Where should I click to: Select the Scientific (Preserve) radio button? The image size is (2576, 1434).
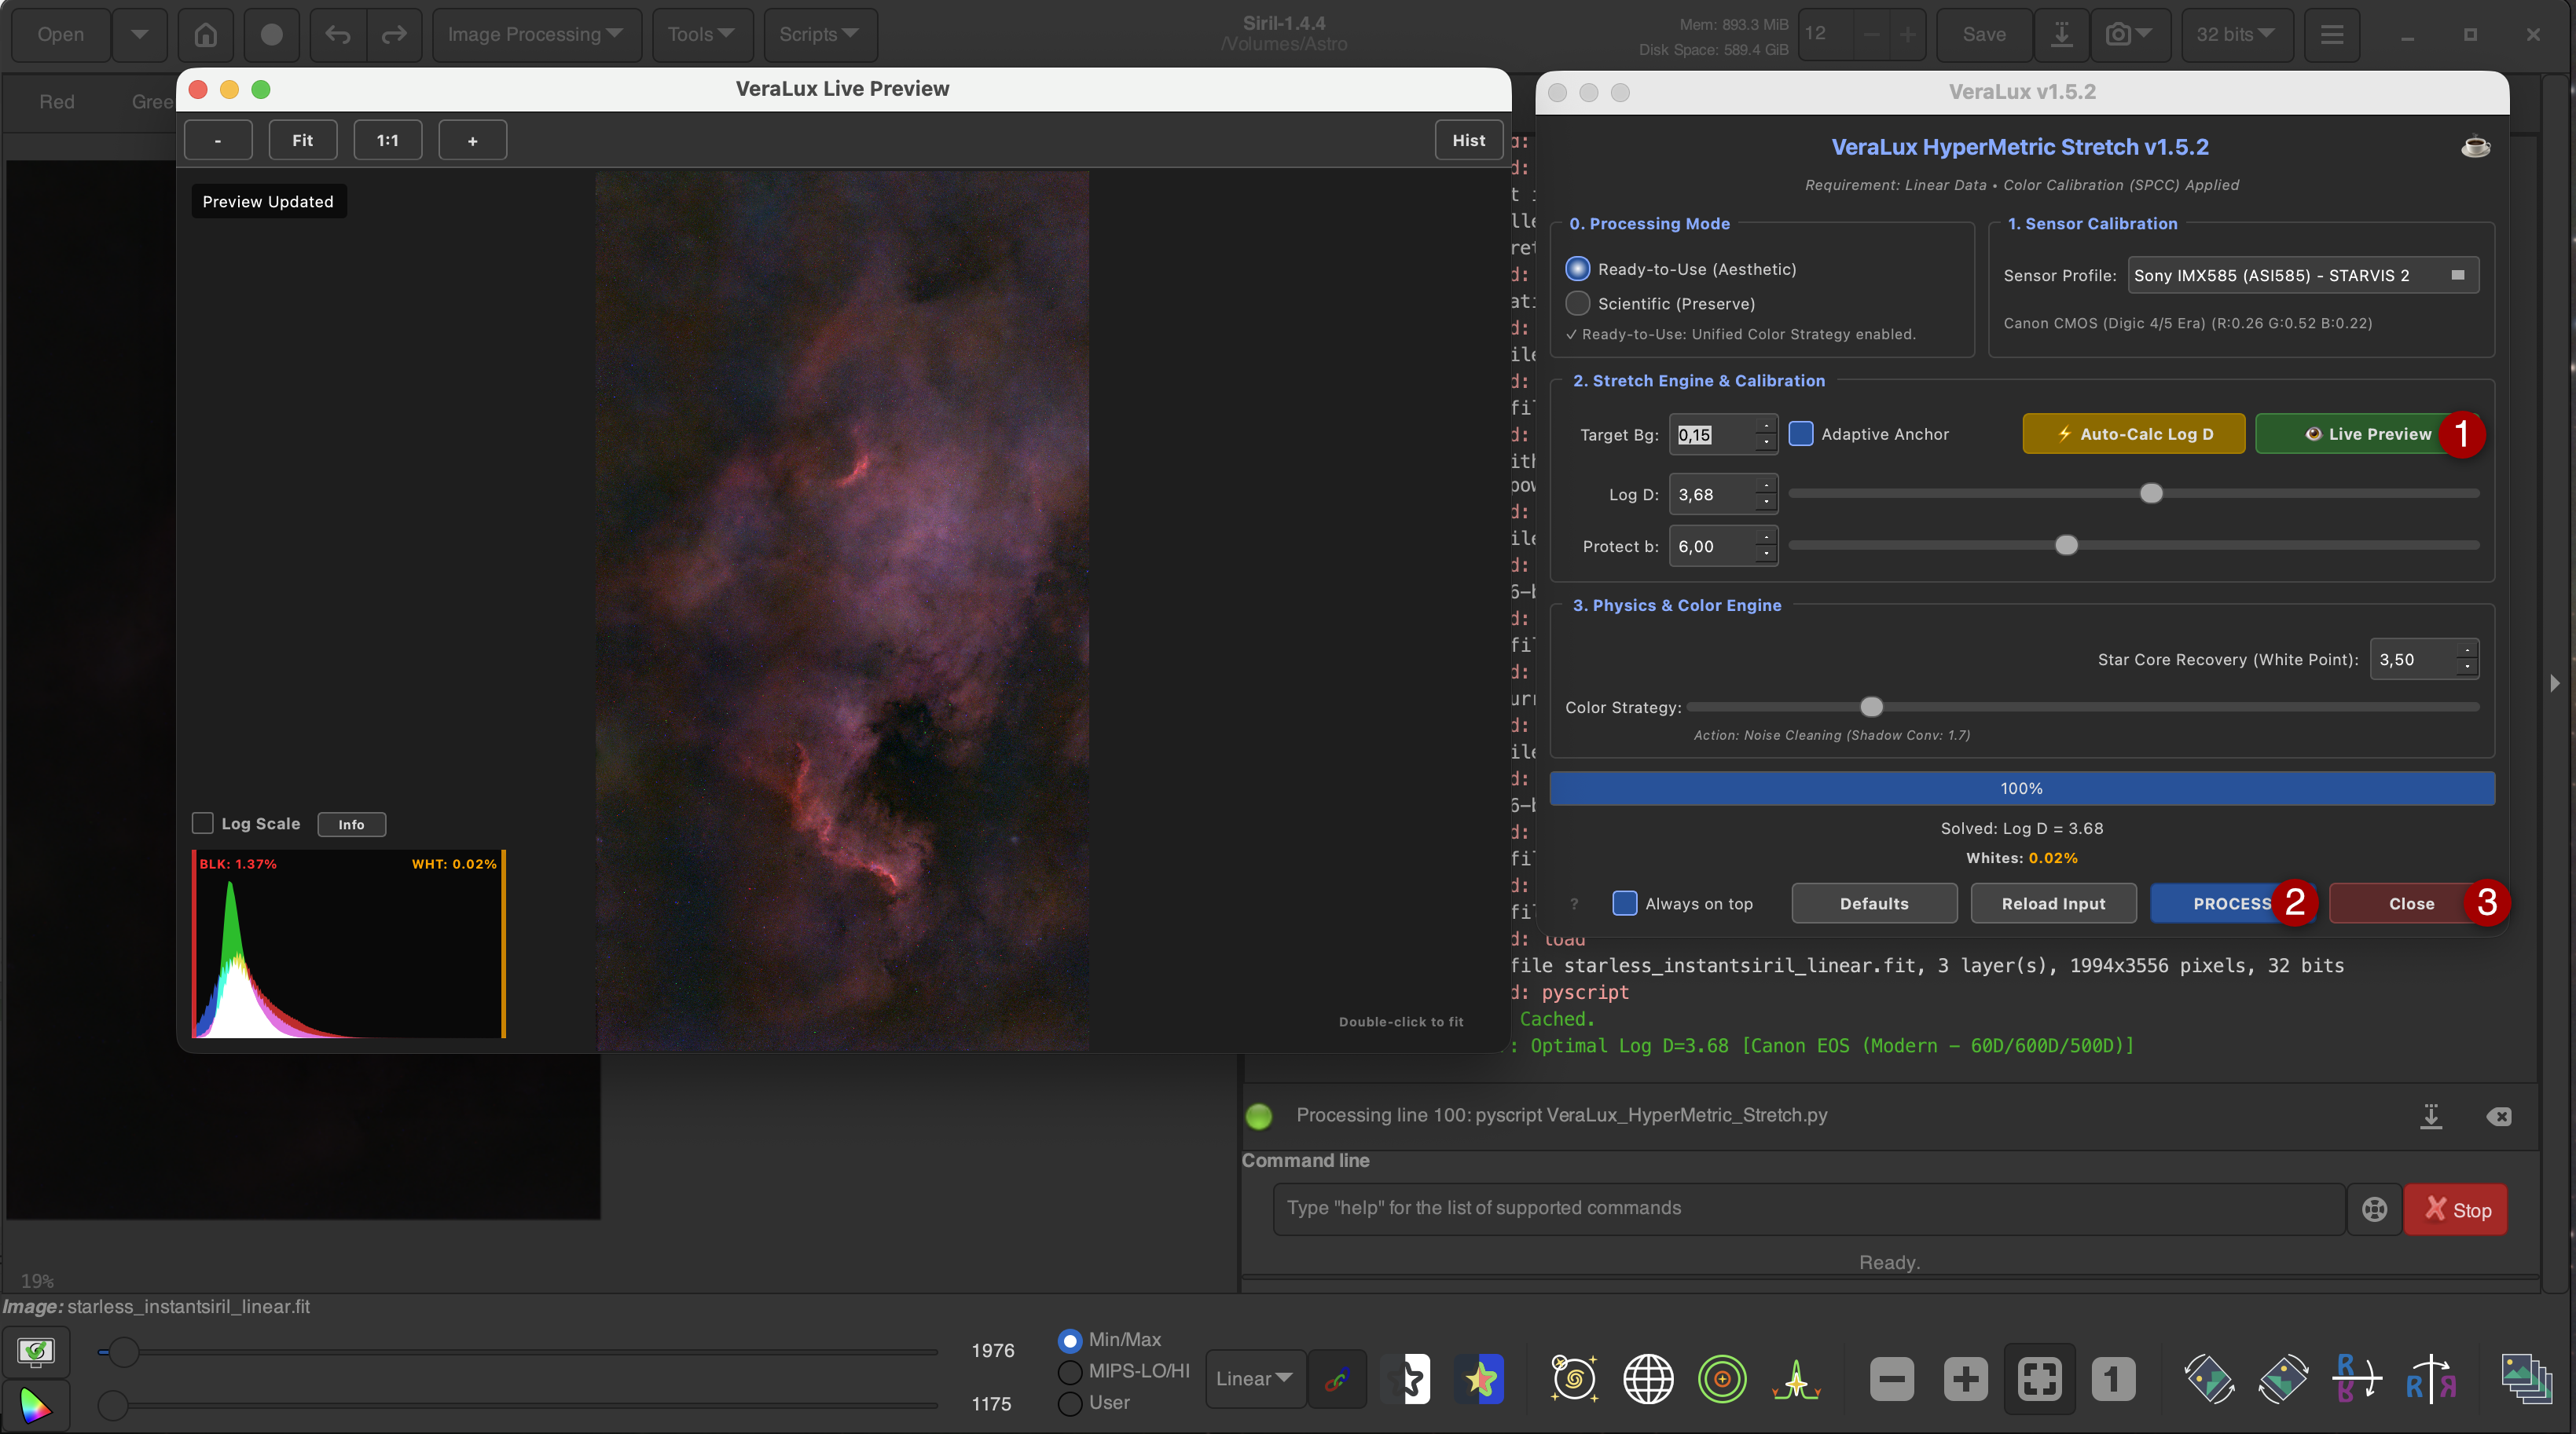(1578, 303)
